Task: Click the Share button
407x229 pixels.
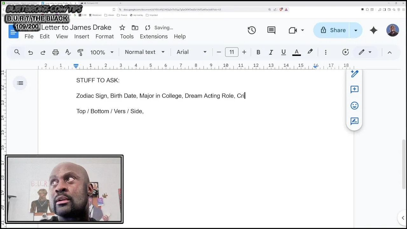Action: click(x=331, y=30)
